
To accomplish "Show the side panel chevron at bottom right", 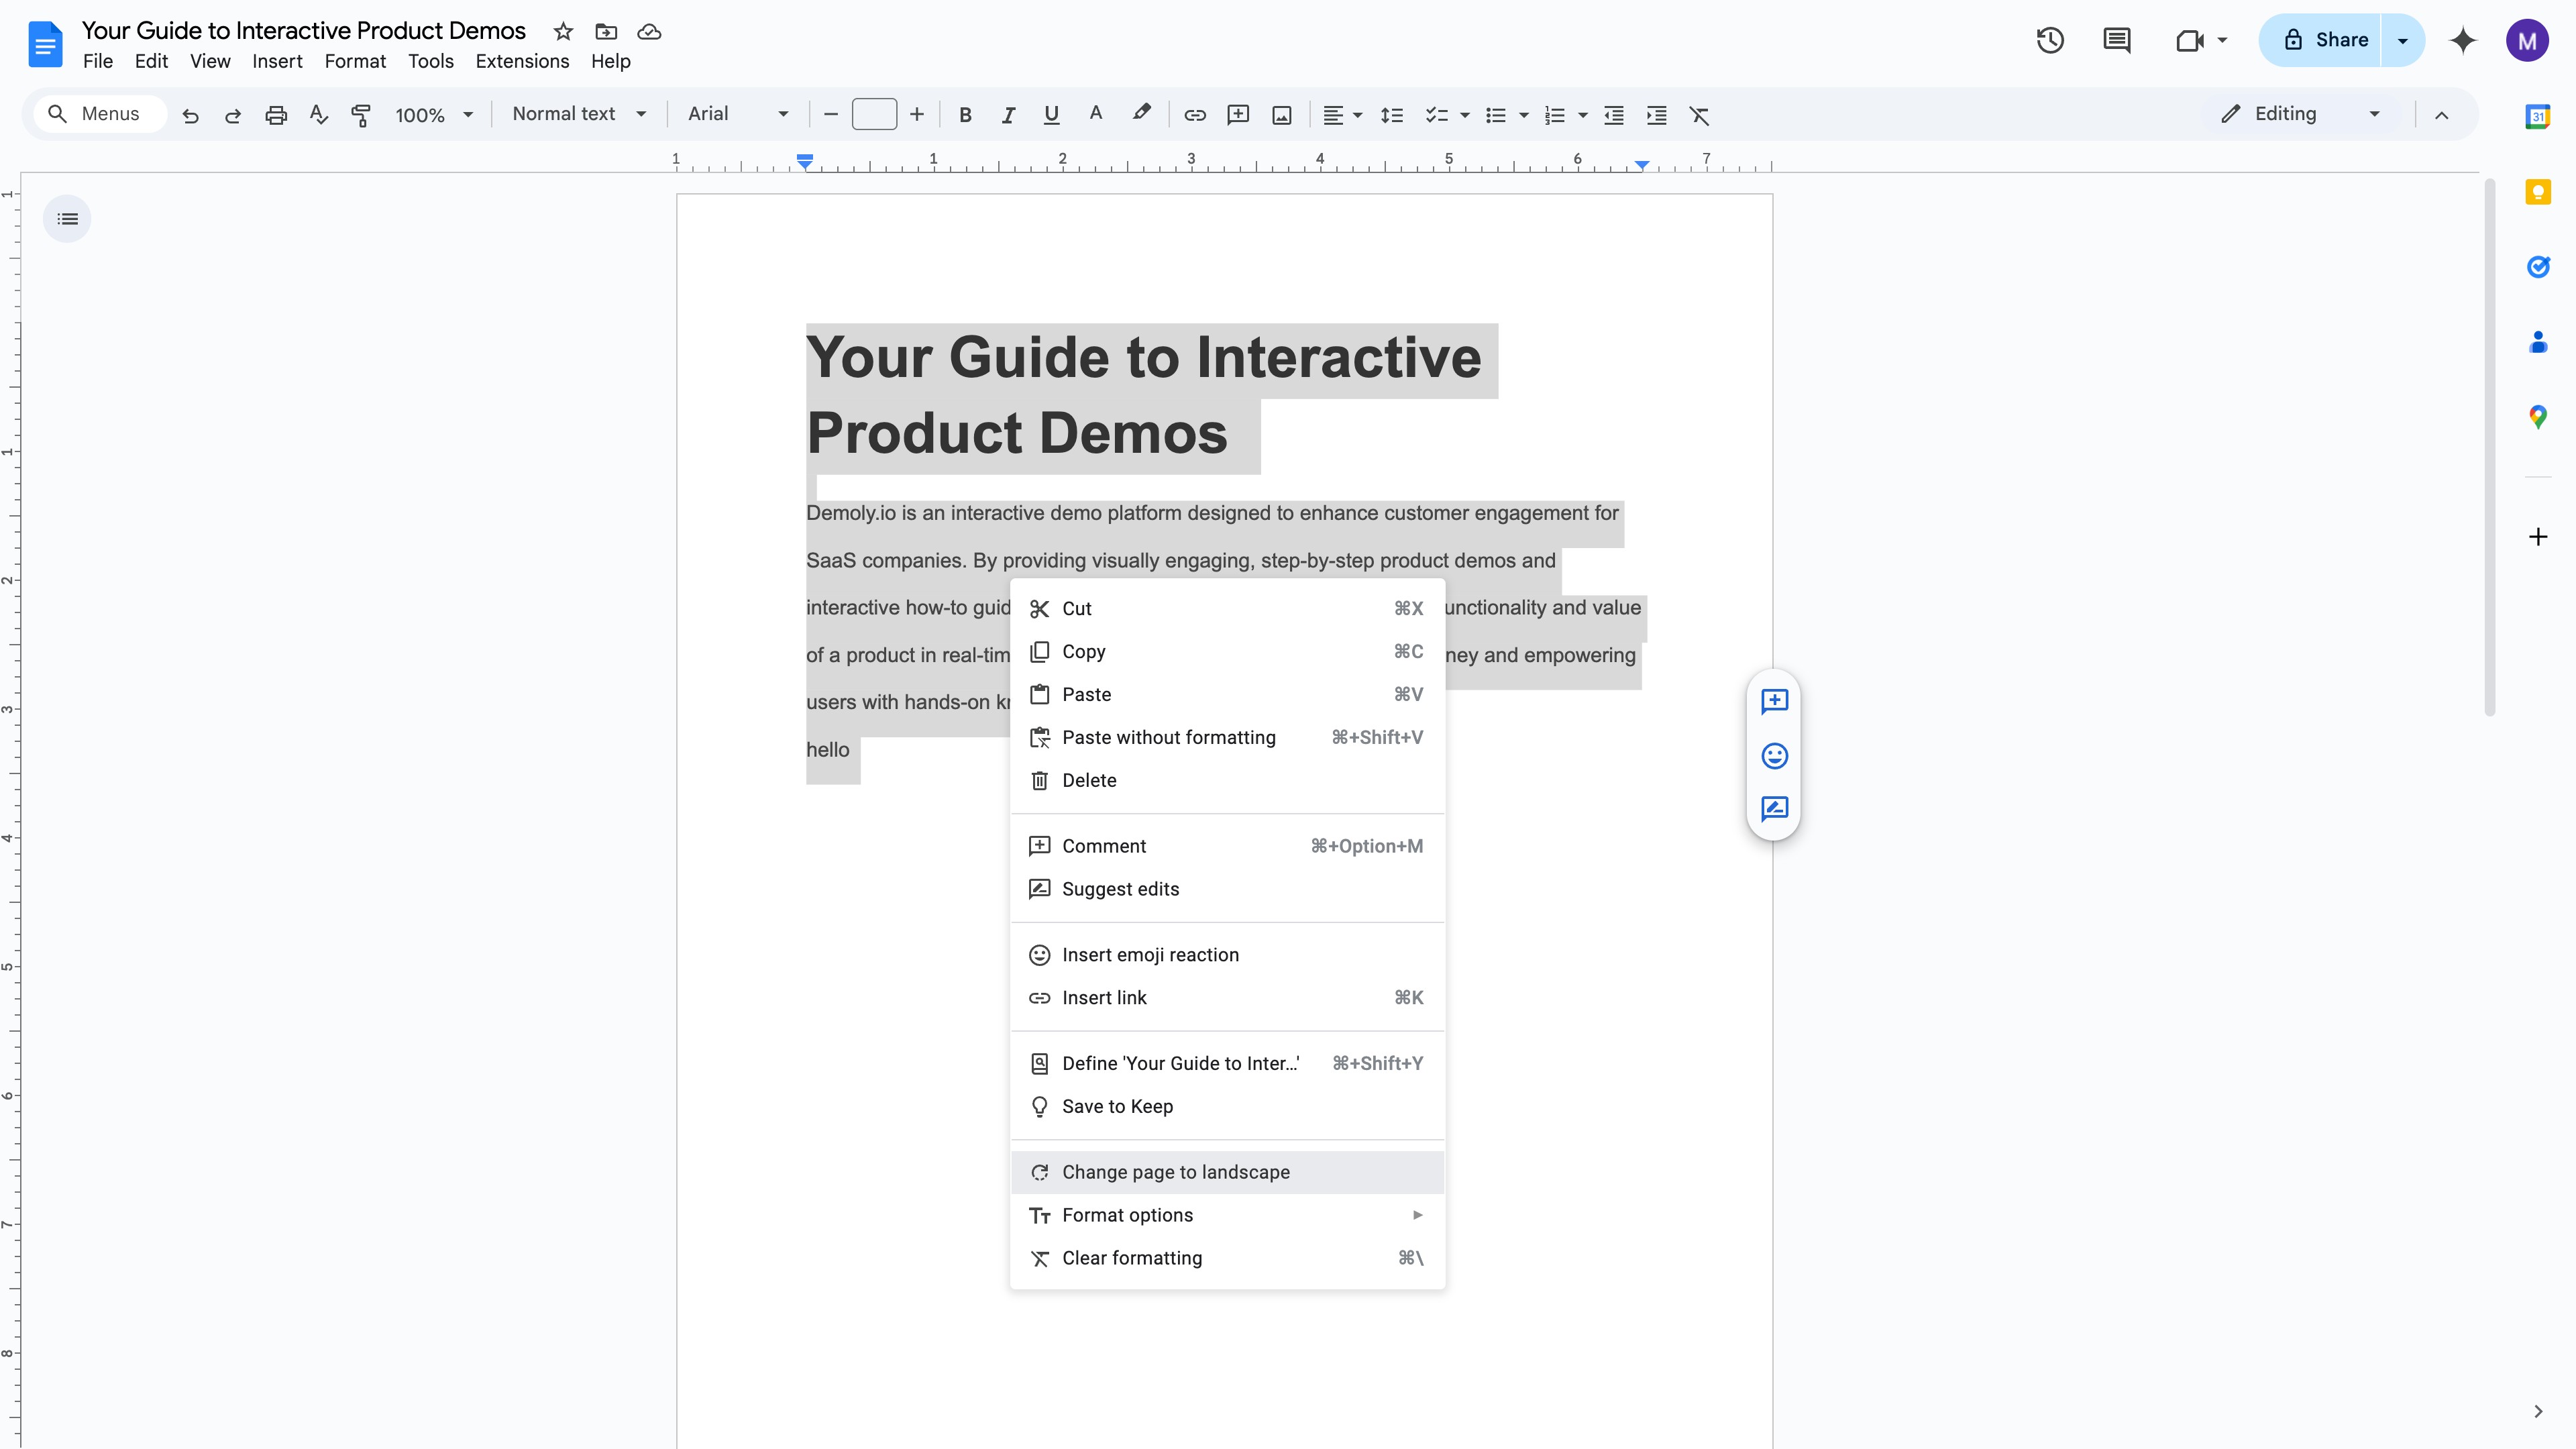I will 2538,1411.
